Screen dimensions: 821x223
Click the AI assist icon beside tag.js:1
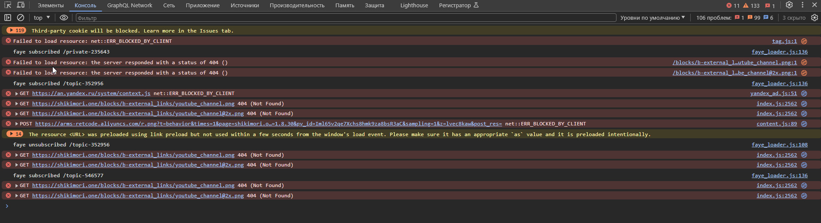[x=804, y=41]
